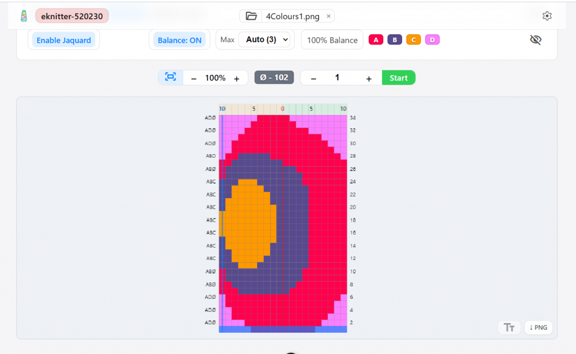Select the 4Colours1.png file tab

point(292,16)
